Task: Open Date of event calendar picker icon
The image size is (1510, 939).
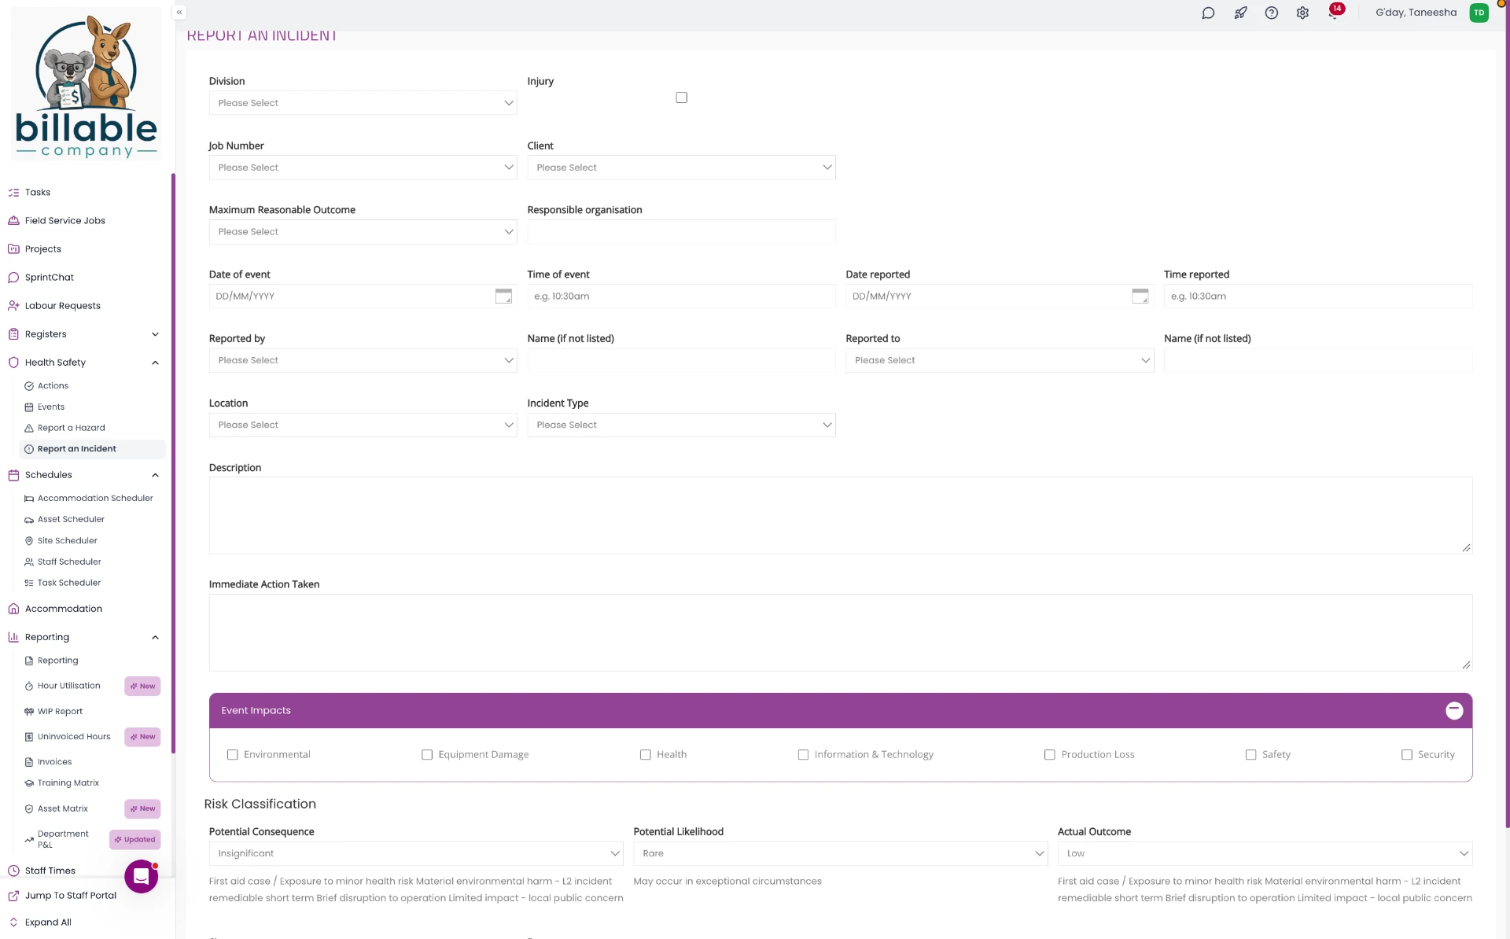Action: [503, 296]
